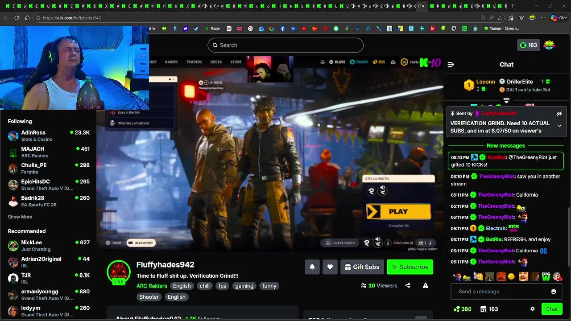Image resolution: width=571 pixels, height=321 pixels.
Task: Open the profile avatar menu
Action: pos(549,45)
